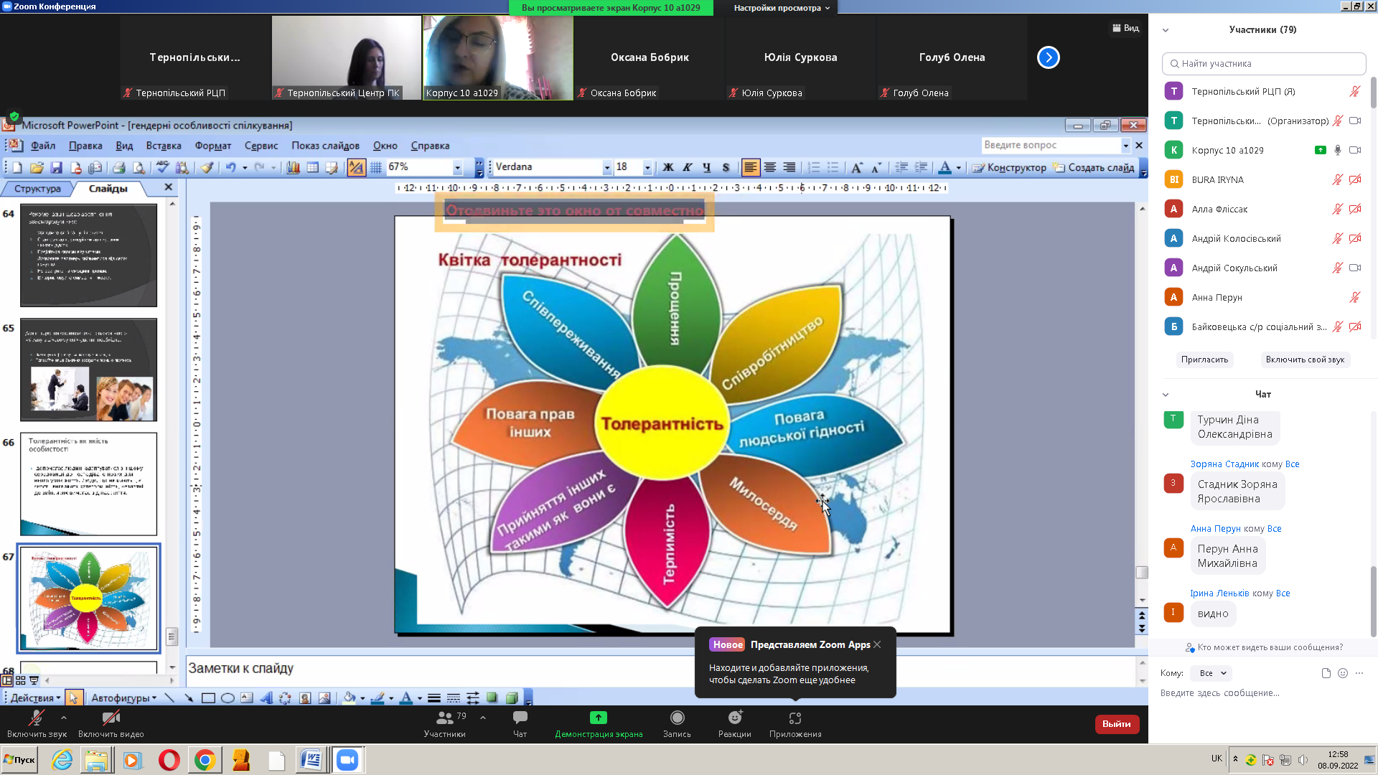Image resolution: width=1378 pixels, height=775 pixels.
Task: Unmute microphone with Включить звук
Action: 37,723
